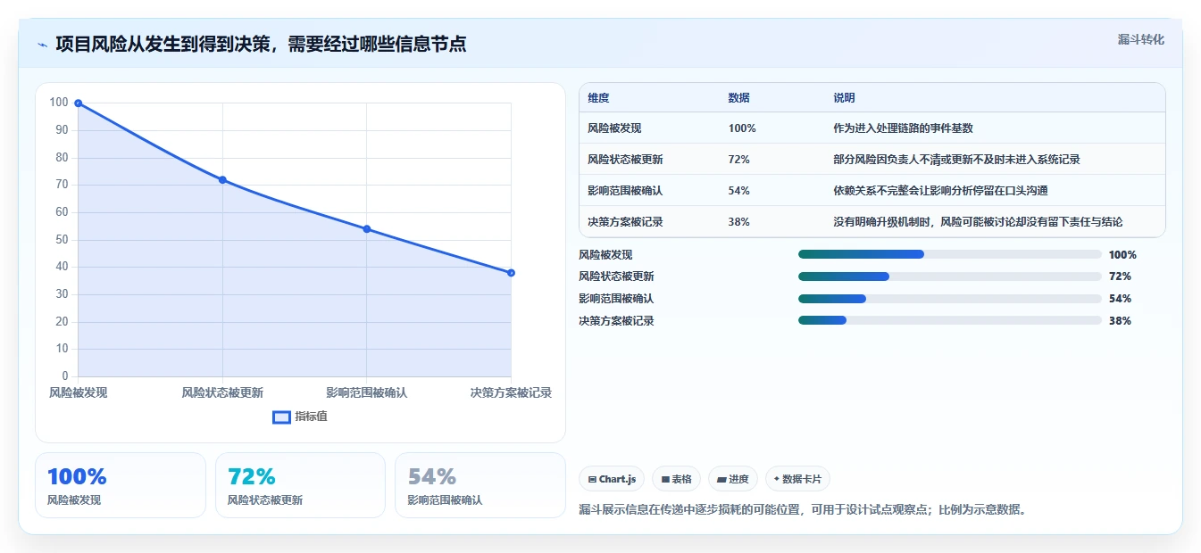Click the 决策方案被记录 progress bar
The image size is (1201, 553).
[949, 320]
